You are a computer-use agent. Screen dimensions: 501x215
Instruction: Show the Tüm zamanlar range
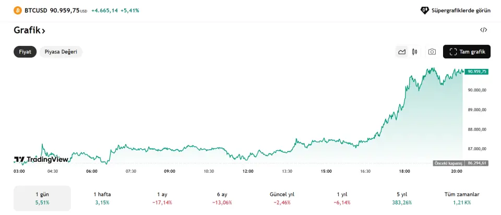(462, 198)
